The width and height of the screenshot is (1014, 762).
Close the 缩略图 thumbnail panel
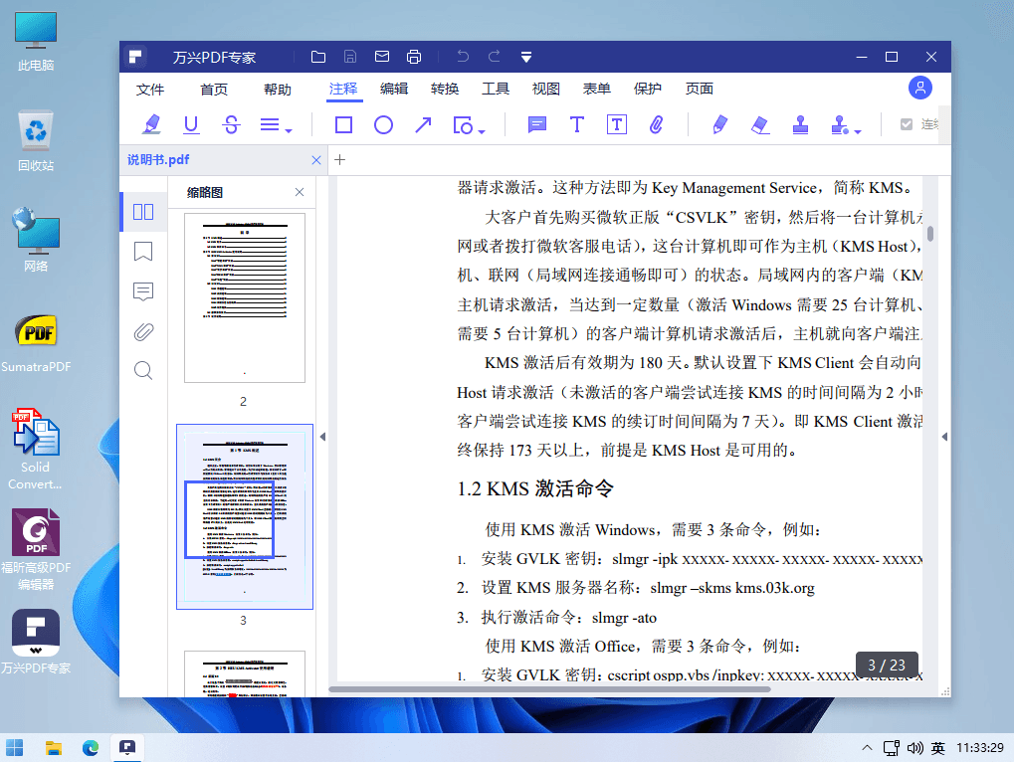[x=300, y=192]
